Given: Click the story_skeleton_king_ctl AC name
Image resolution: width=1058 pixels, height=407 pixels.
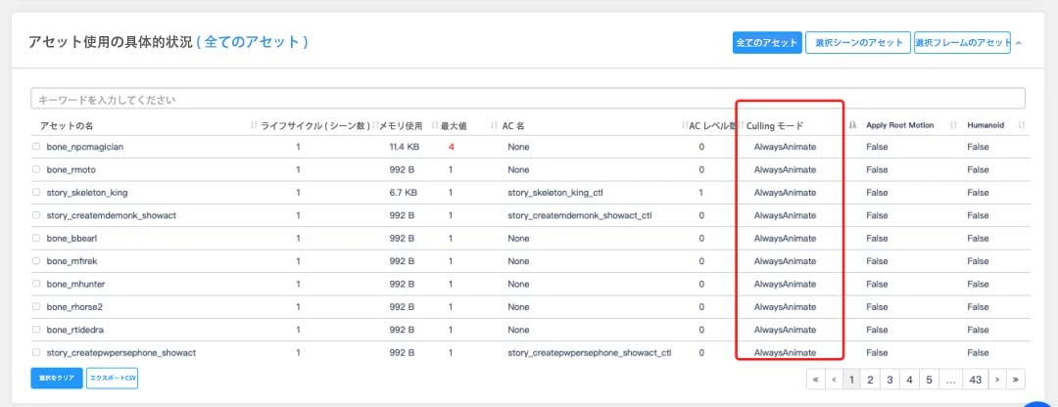Looking at the screenshot, I should [555, 193].
